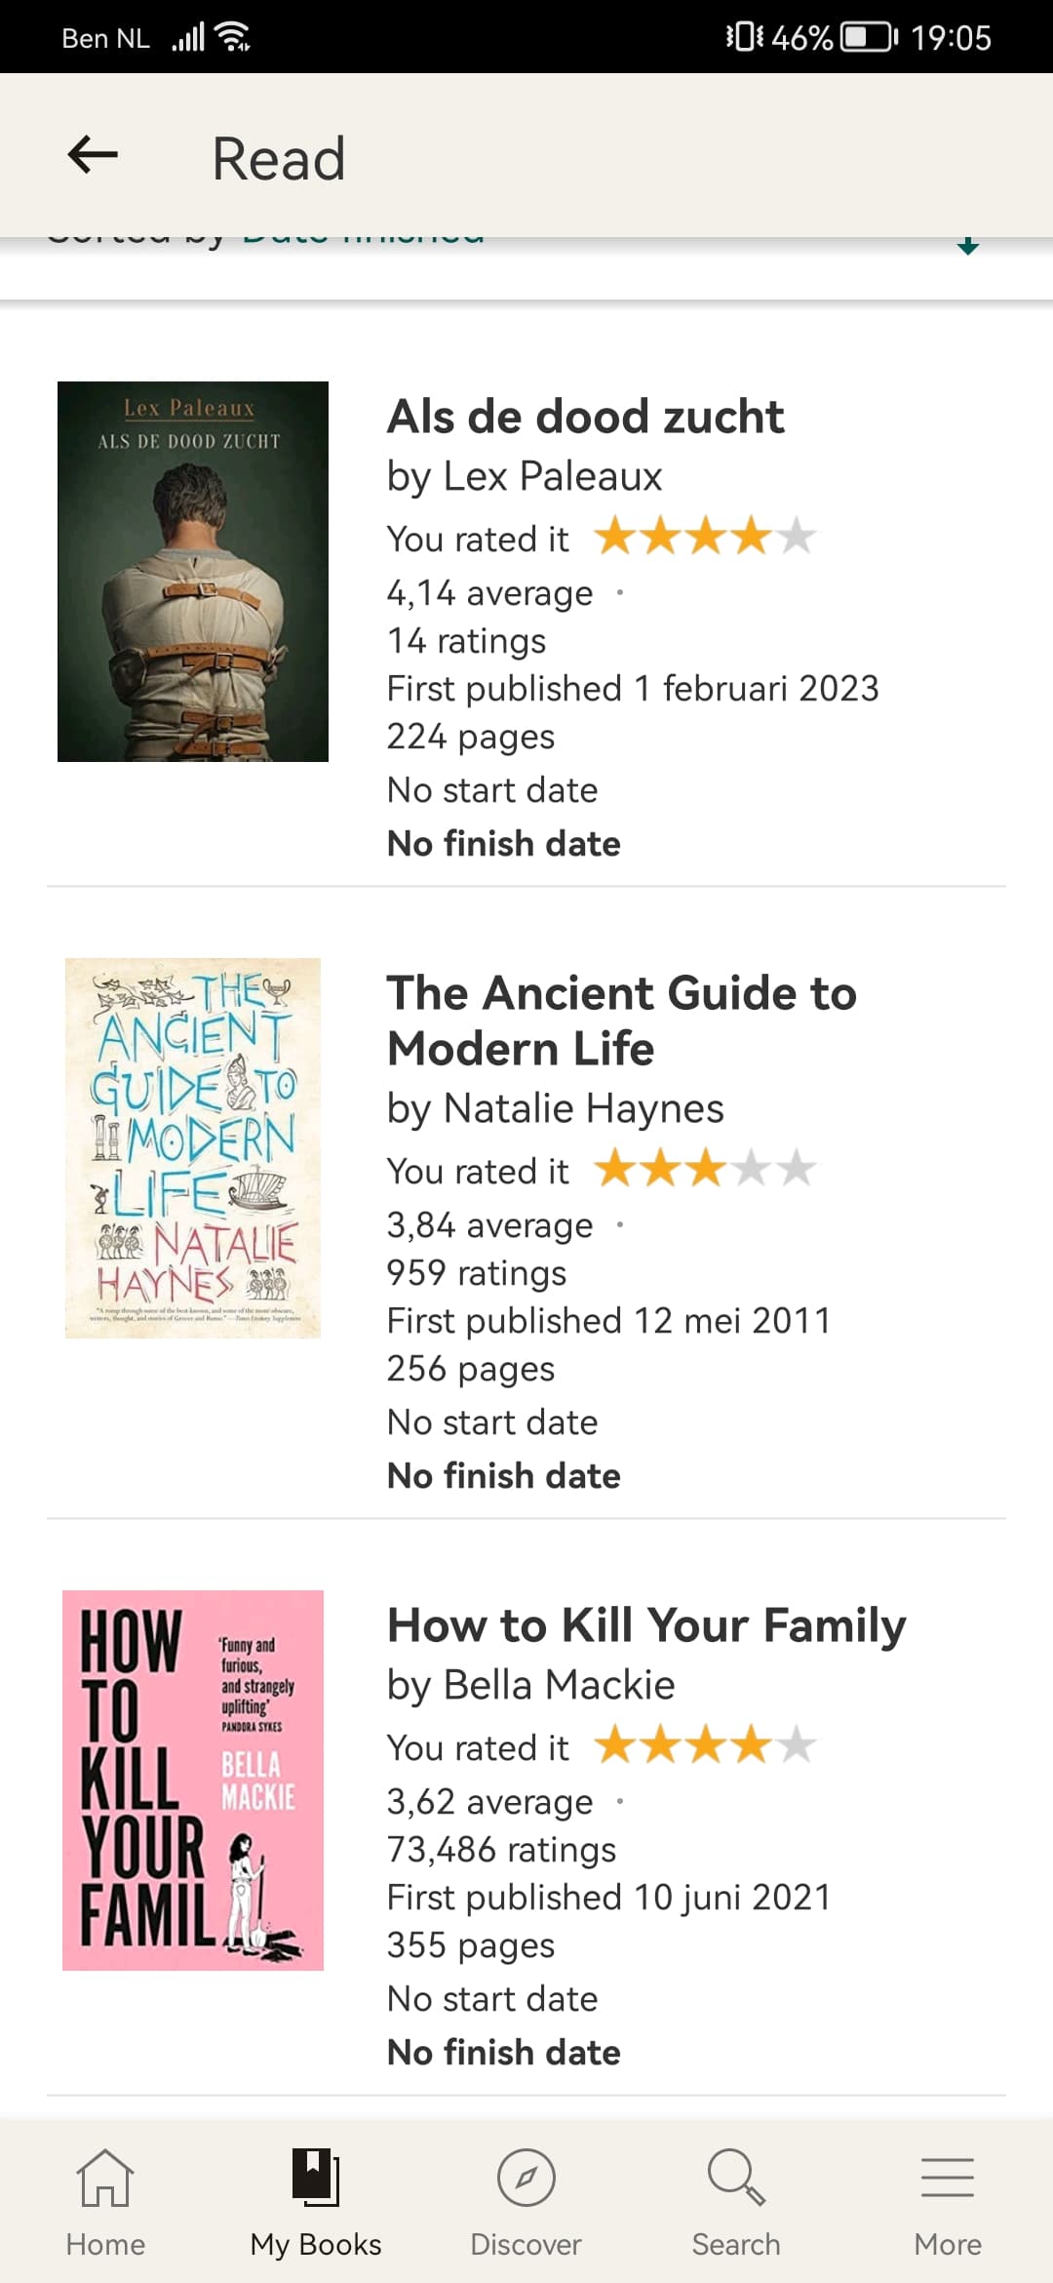Open the Discover compass icon

[x=526, y=2177]
